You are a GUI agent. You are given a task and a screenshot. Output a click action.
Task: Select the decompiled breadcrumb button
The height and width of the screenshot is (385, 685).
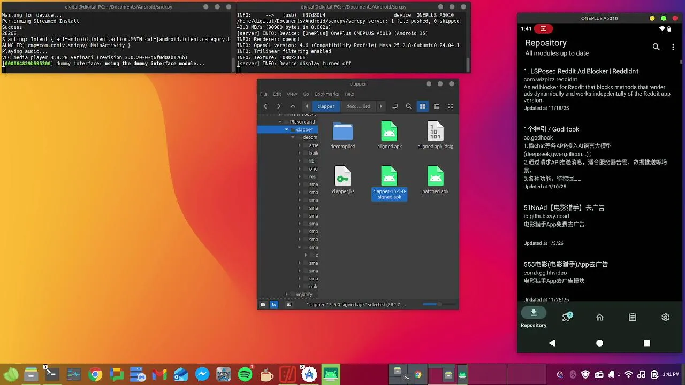(x=358, y=106)
